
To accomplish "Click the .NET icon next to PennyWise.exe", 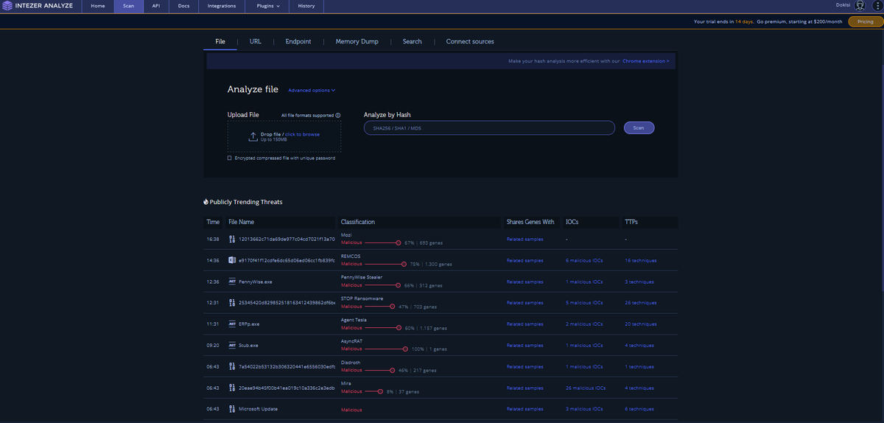I will coord(232,282).
